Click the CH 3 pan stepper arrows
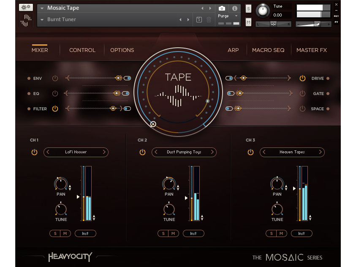Viewport: 356px width, 267px height. click(286, 188)
